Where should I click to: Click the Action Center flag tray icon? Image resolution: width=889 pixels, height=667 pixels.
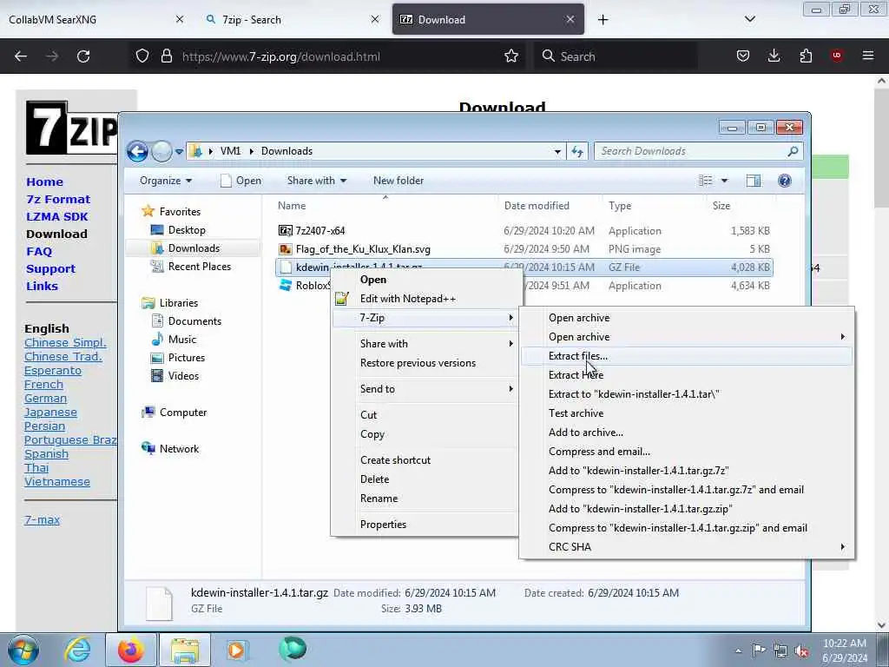point(759,650)
